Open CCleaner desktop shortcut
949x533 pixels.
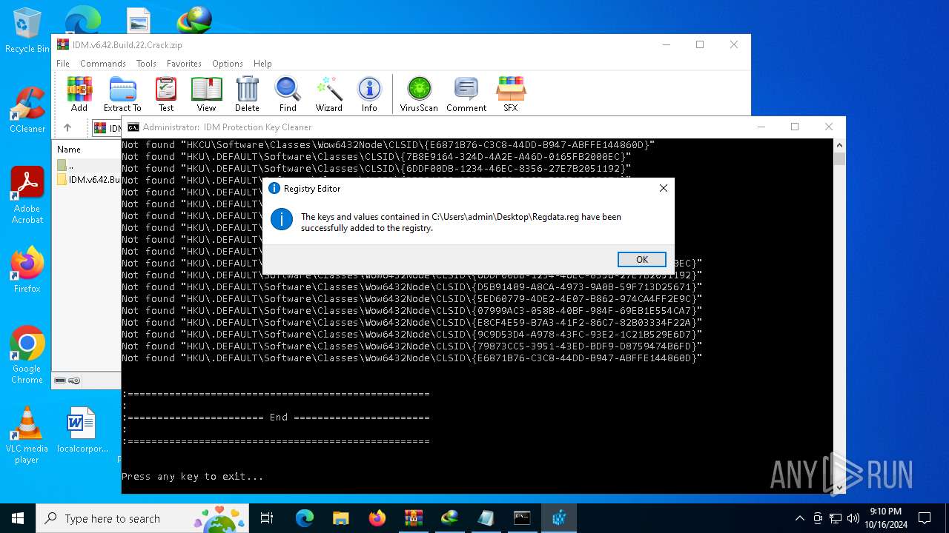(27, 110)
